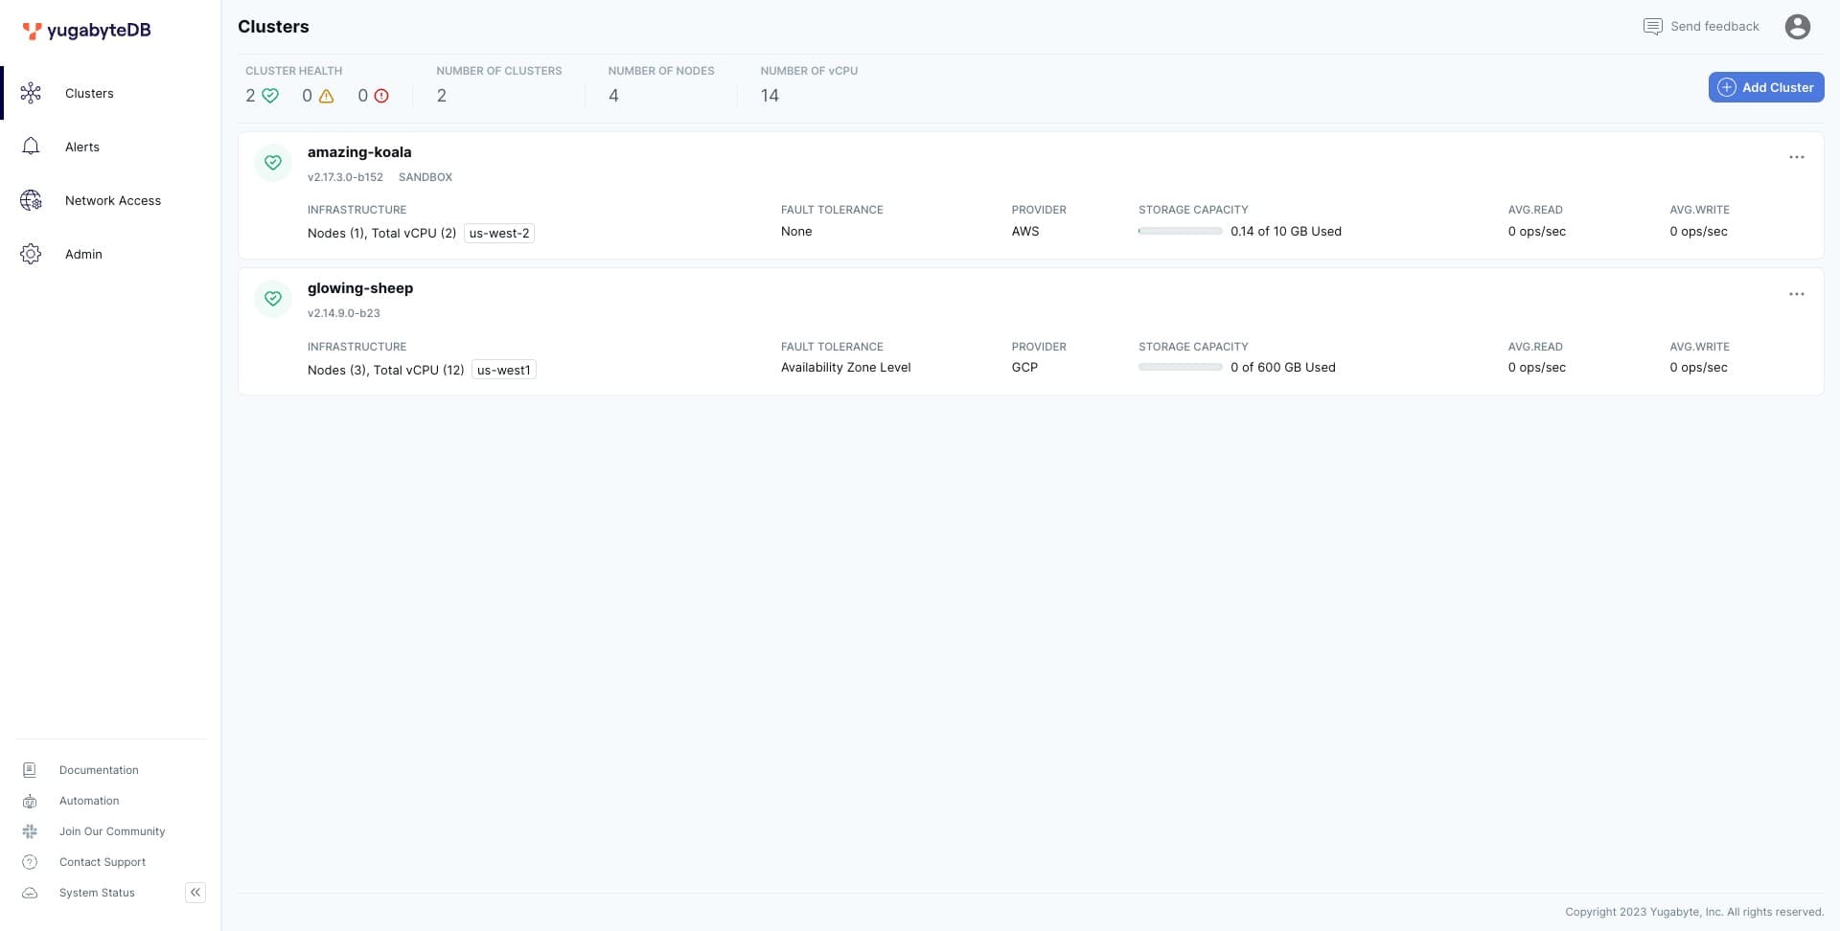Open the glowing-sheep cluster name

click(x=360, y=288)
